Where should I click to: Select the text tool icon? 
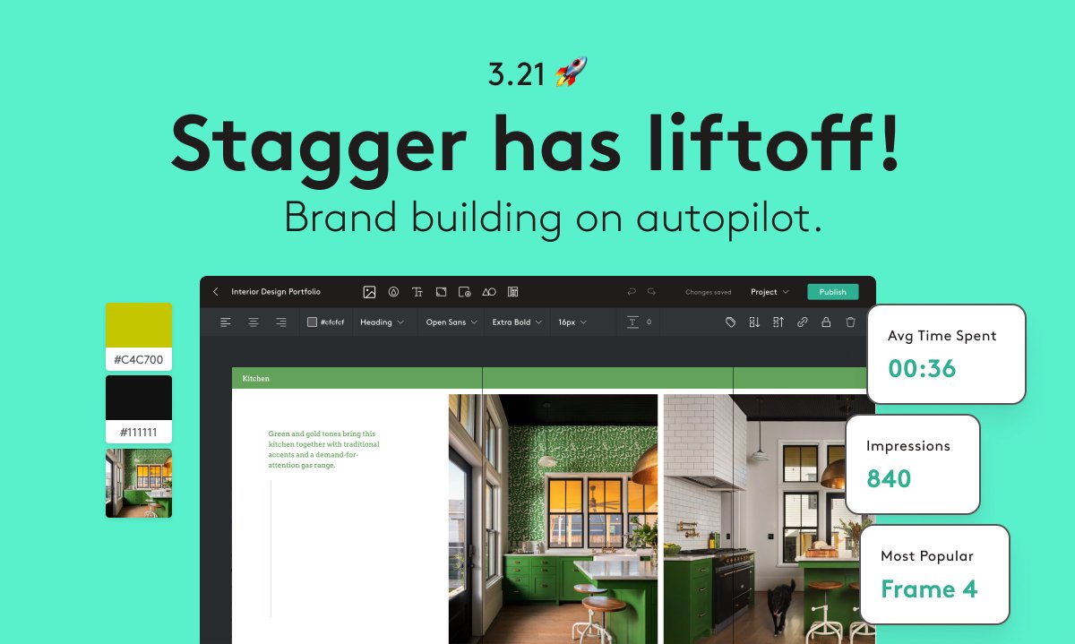coord(417,292)
